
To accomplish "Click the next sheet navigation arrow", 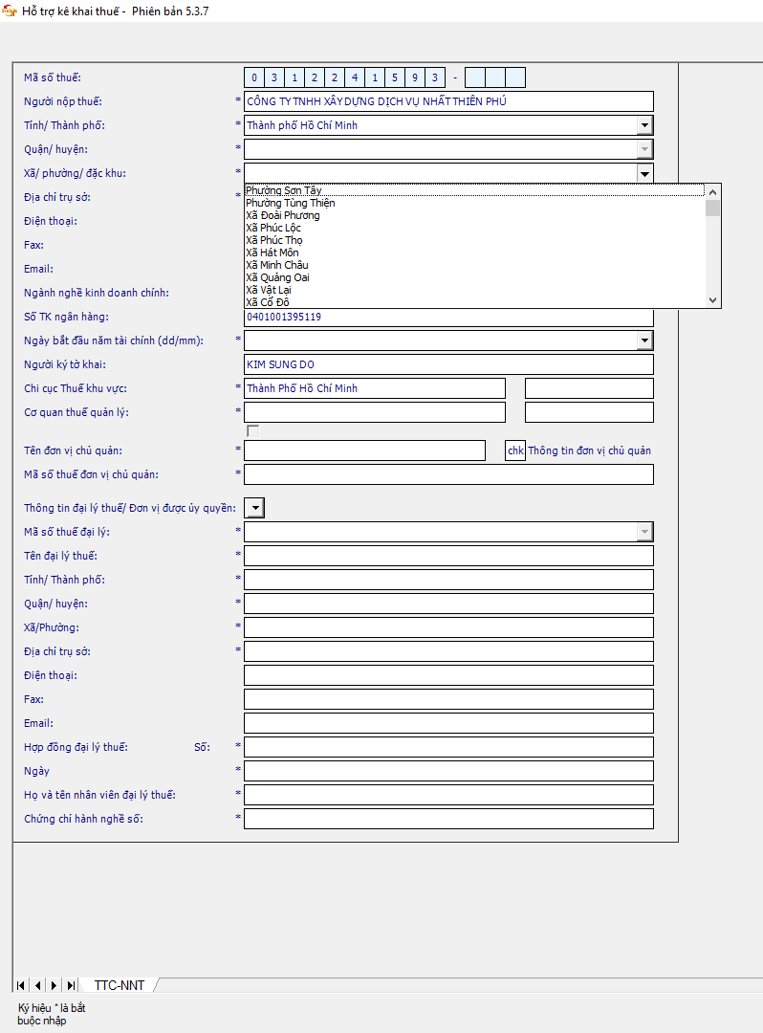I will pyautogui.click(x=54, y=985).
